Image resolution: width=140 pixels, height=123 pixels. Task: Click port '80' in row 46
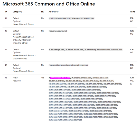pos(131,84)
